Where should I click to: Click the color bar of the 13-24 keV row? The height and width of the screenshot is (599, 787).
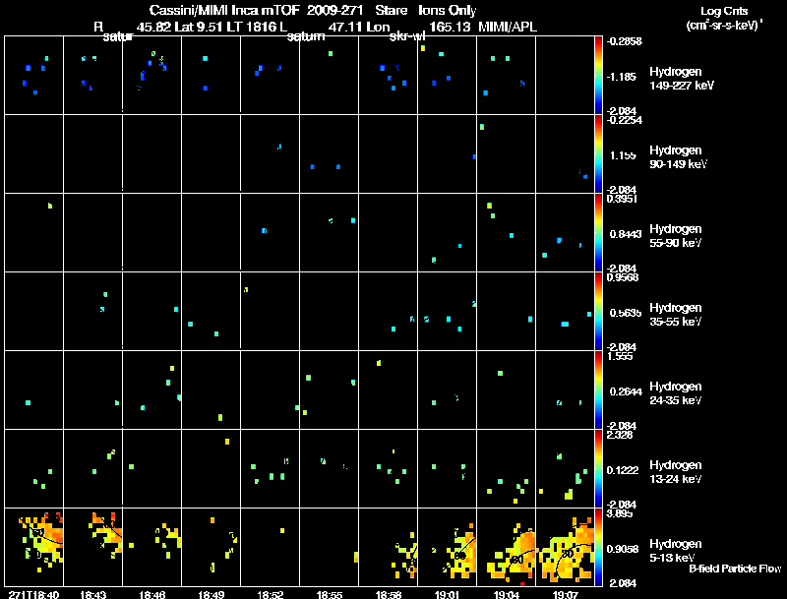[598, 469]
